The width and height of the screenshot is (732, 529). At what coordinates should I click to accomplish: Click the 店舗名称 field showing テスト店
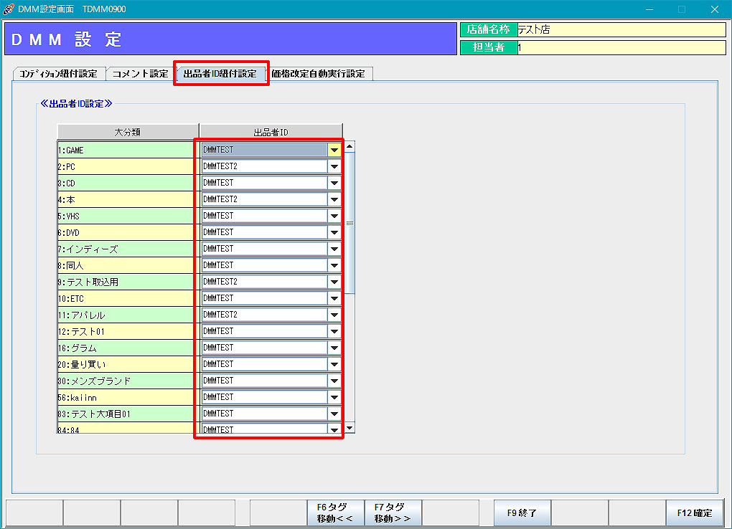621,29
